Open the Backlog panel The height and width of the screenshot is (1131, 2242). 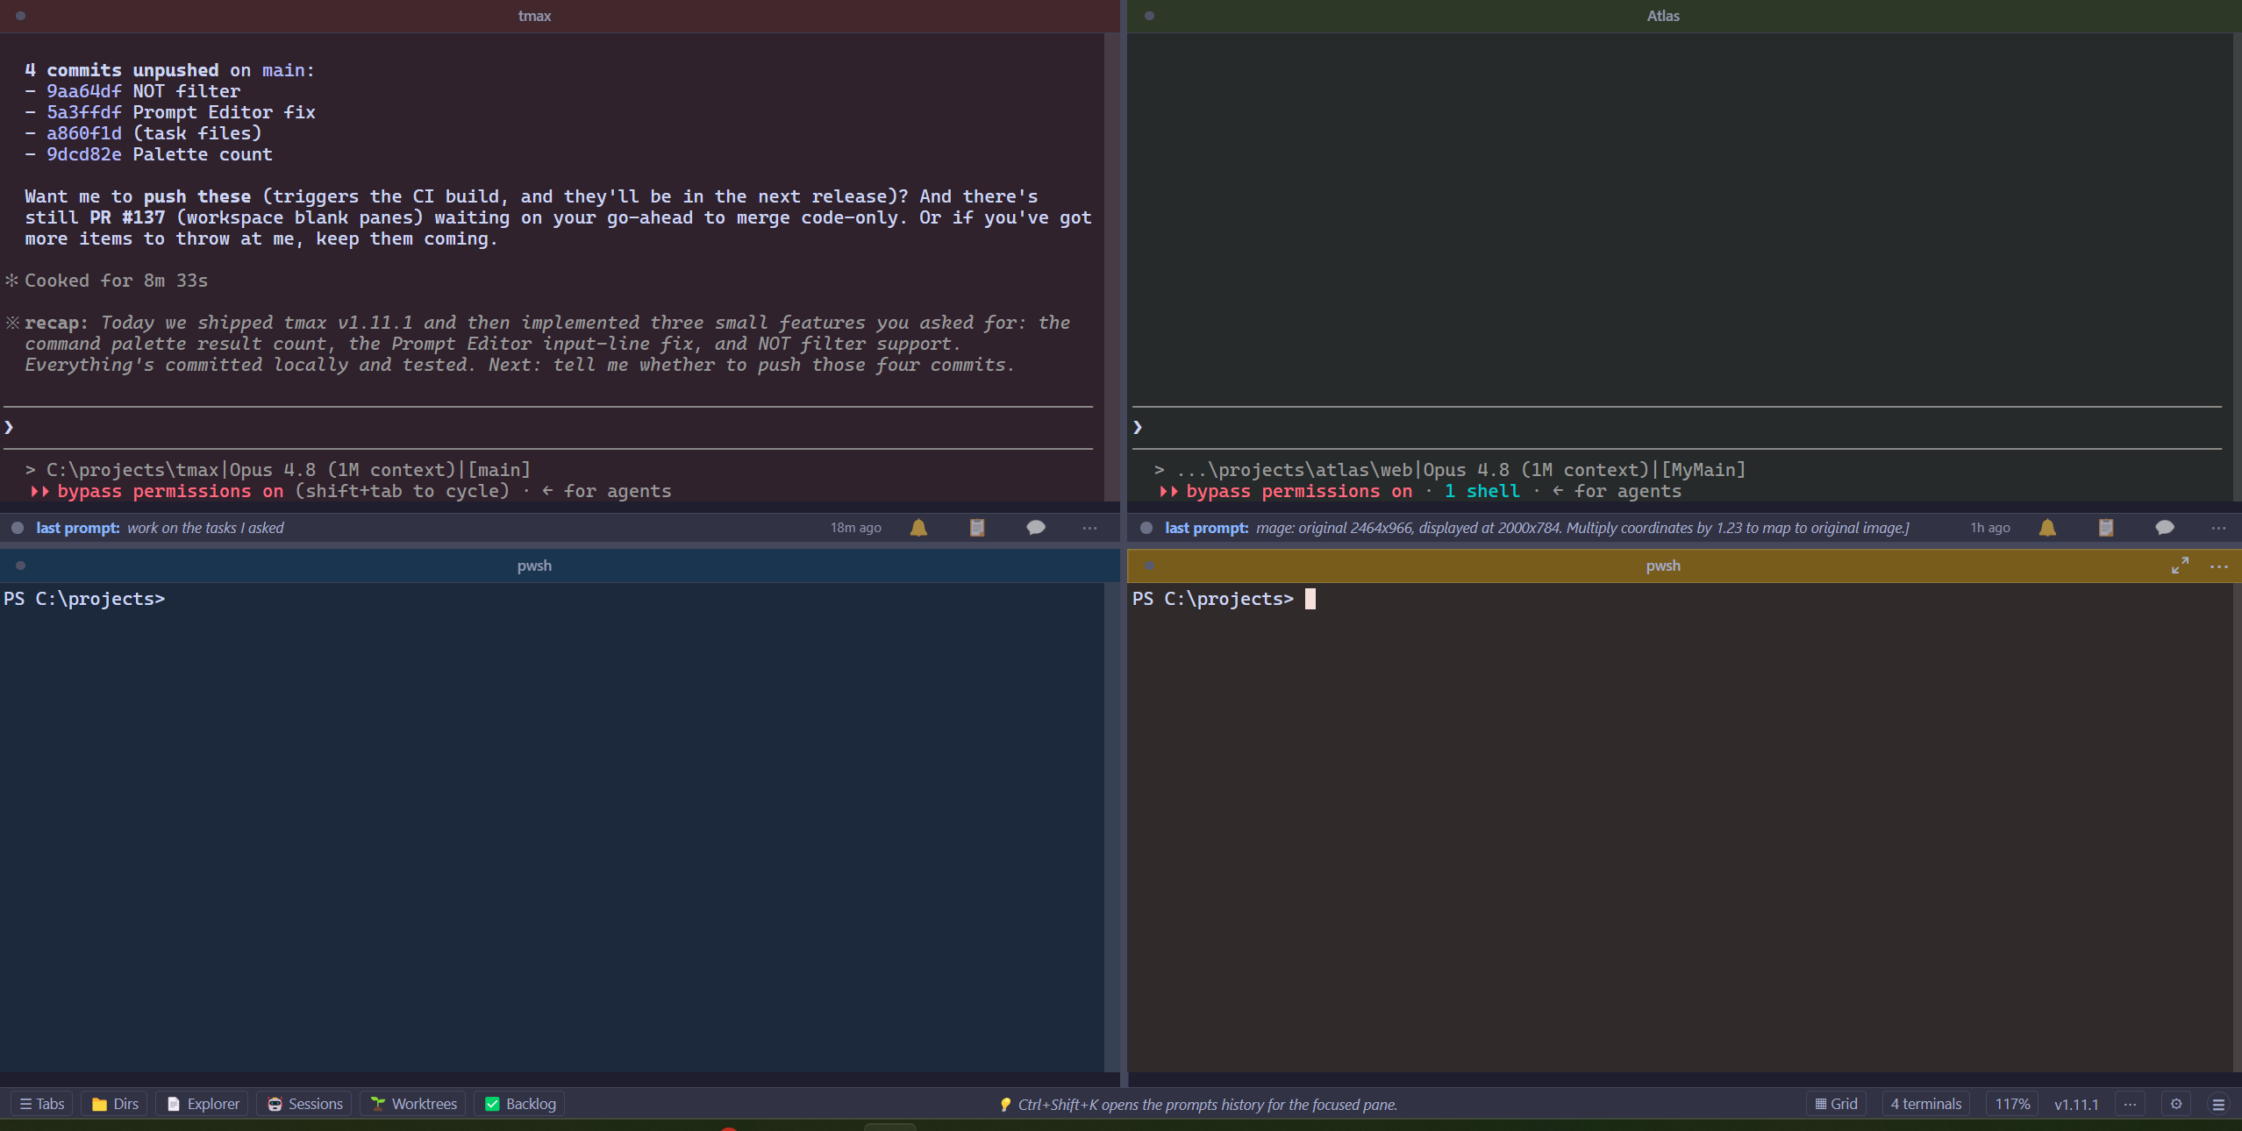pyautogui.click(x=520, y=1104)
